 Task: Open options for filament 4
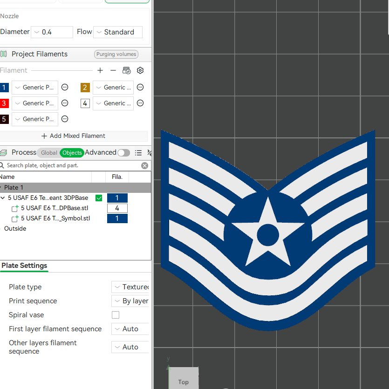[x=140, y=103]
